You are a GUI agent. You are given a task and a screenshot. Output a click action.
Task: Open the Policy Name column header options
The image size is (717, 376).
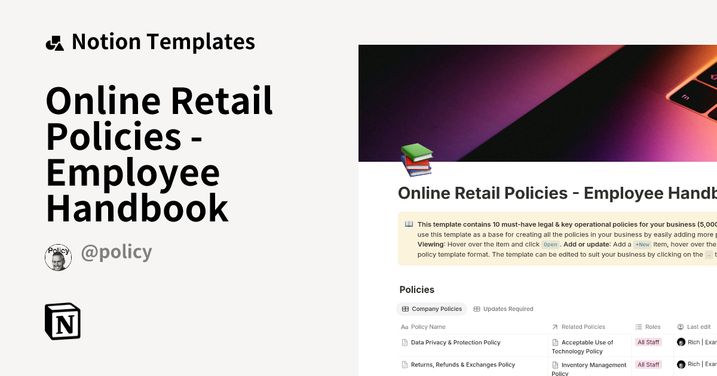click(x=427, y=326)
